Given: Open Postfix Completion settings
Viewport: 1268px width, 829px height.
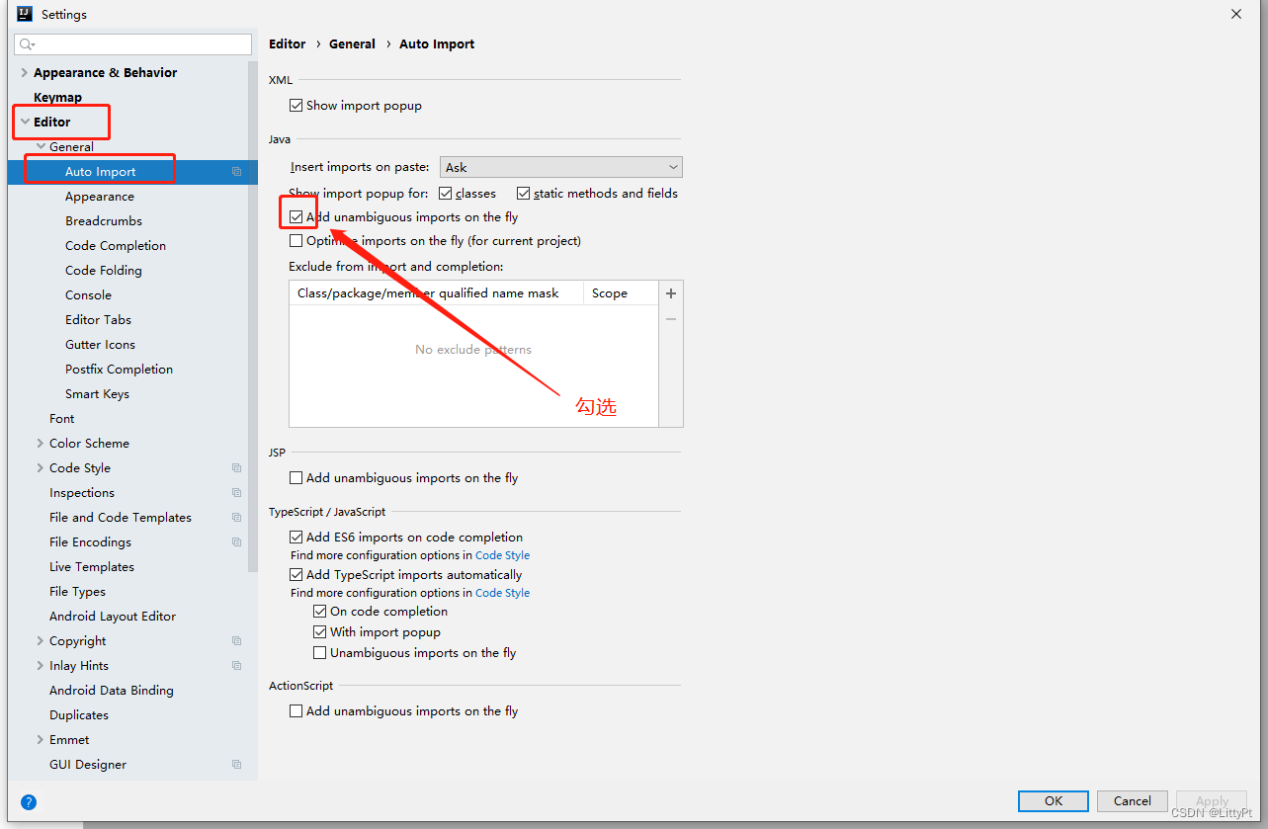Looking at the screenshot, I should coord(119,370).
